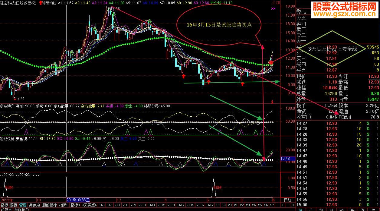Open the 模板 tab

click(x=14, y=205)
